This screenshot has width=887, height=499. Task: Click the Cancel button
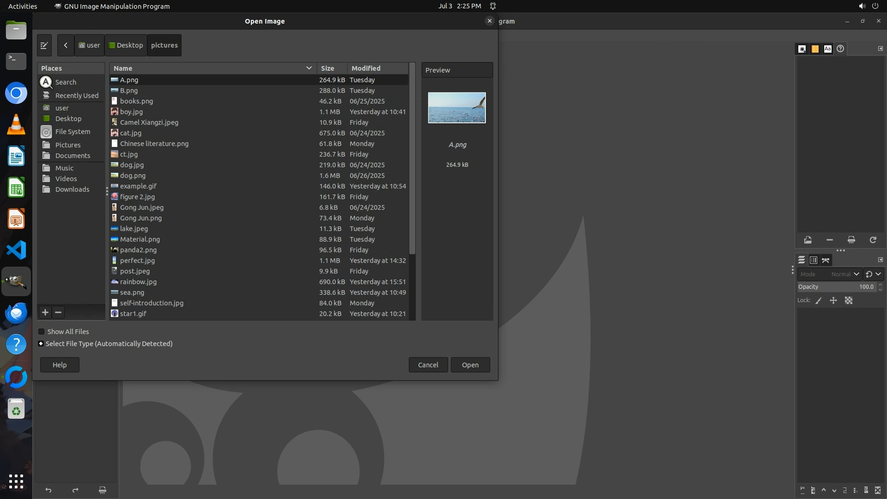pyautogui.click(x=428, y=365)
